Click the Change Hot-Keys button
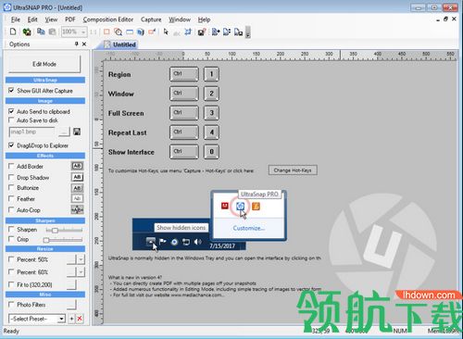This screenshot has height=339, width=463. (293, 170)
